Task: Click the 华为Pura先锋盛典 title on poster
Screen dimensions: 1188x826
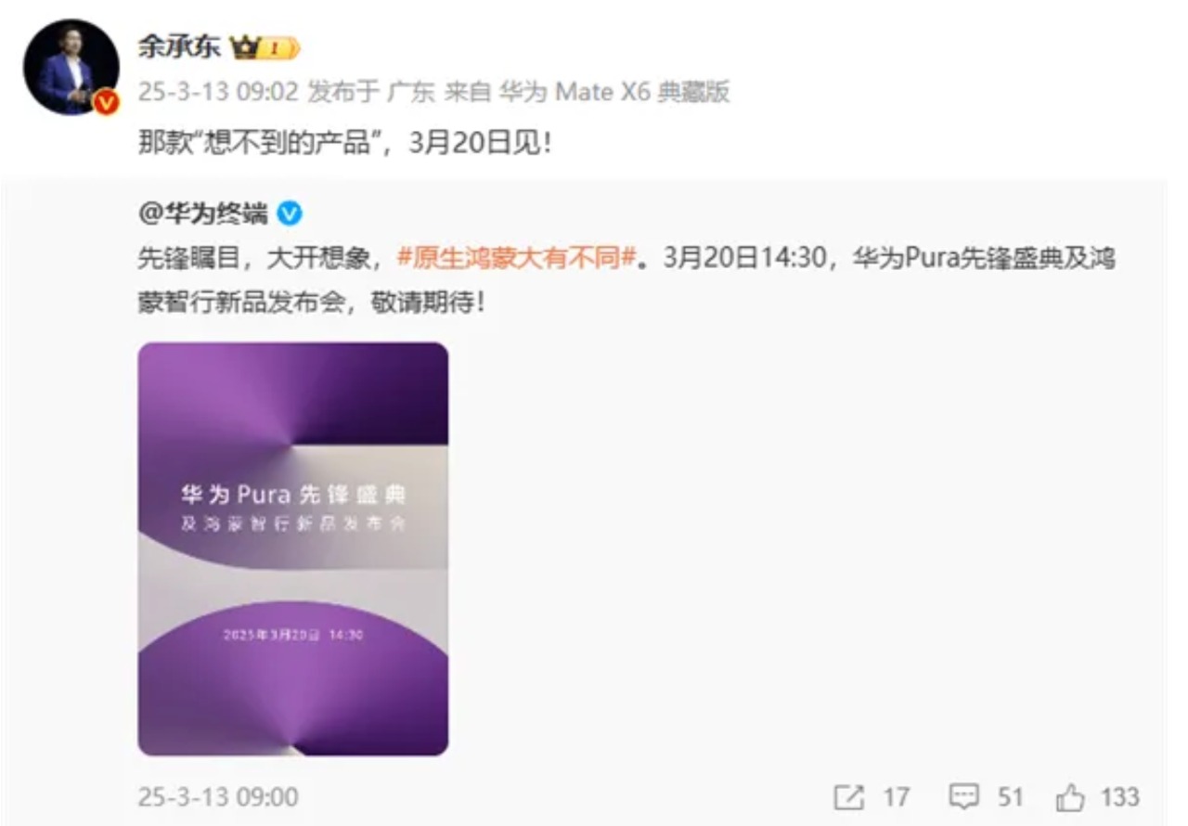Action: [x=293, y=494]
